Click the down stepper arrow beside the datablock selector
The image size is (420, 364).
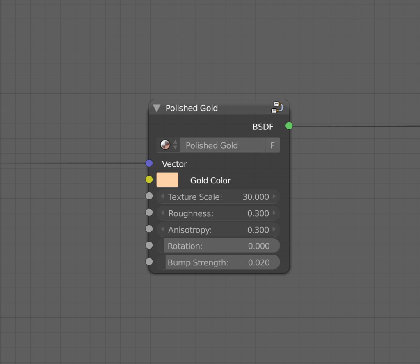tap(176, 147)
